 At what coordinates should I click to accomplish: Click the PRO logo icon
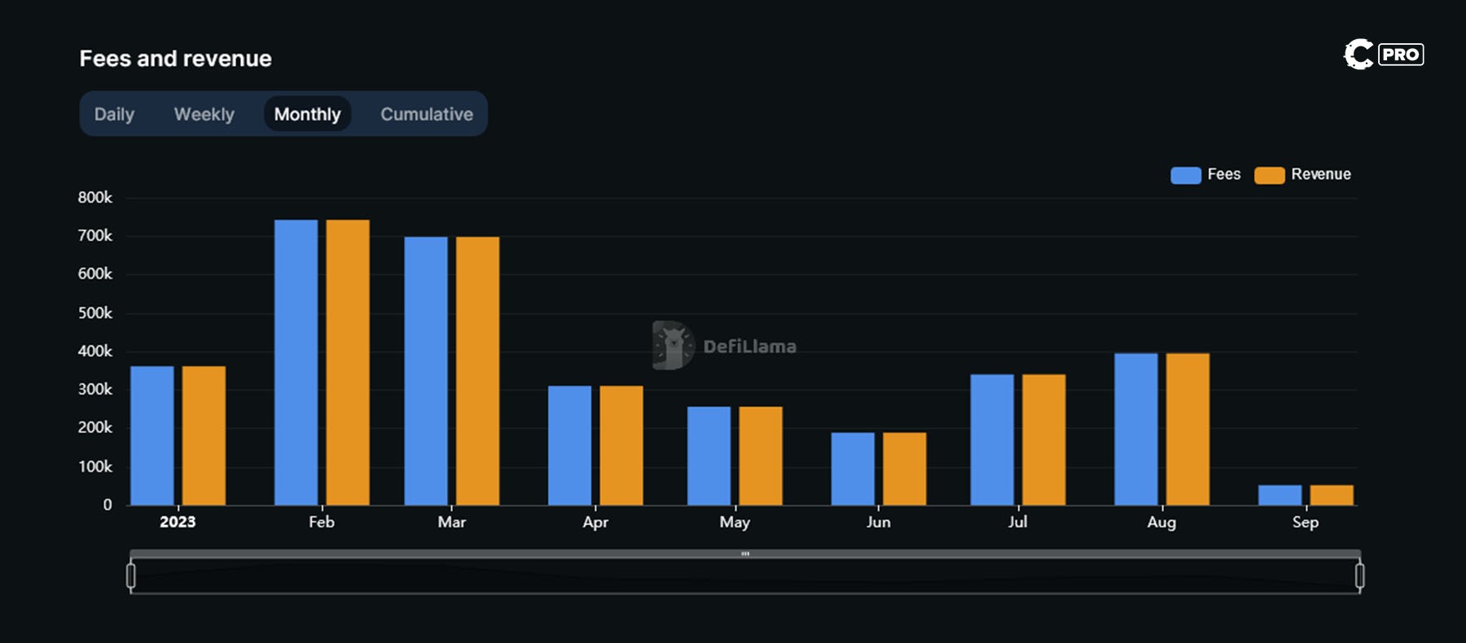point(1382,55)
